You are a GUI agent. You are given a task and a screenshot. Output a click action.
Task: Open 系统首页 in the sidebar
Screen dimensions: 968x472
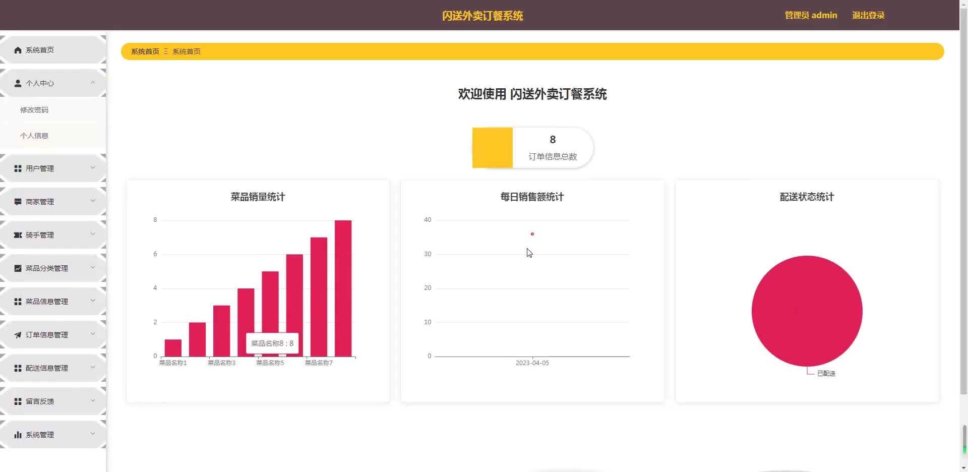[x=53, y=50]
